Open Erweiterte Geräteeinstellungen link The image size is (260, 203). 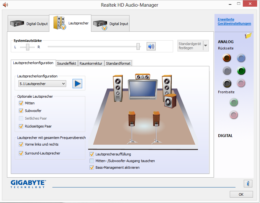click(234, 22)
